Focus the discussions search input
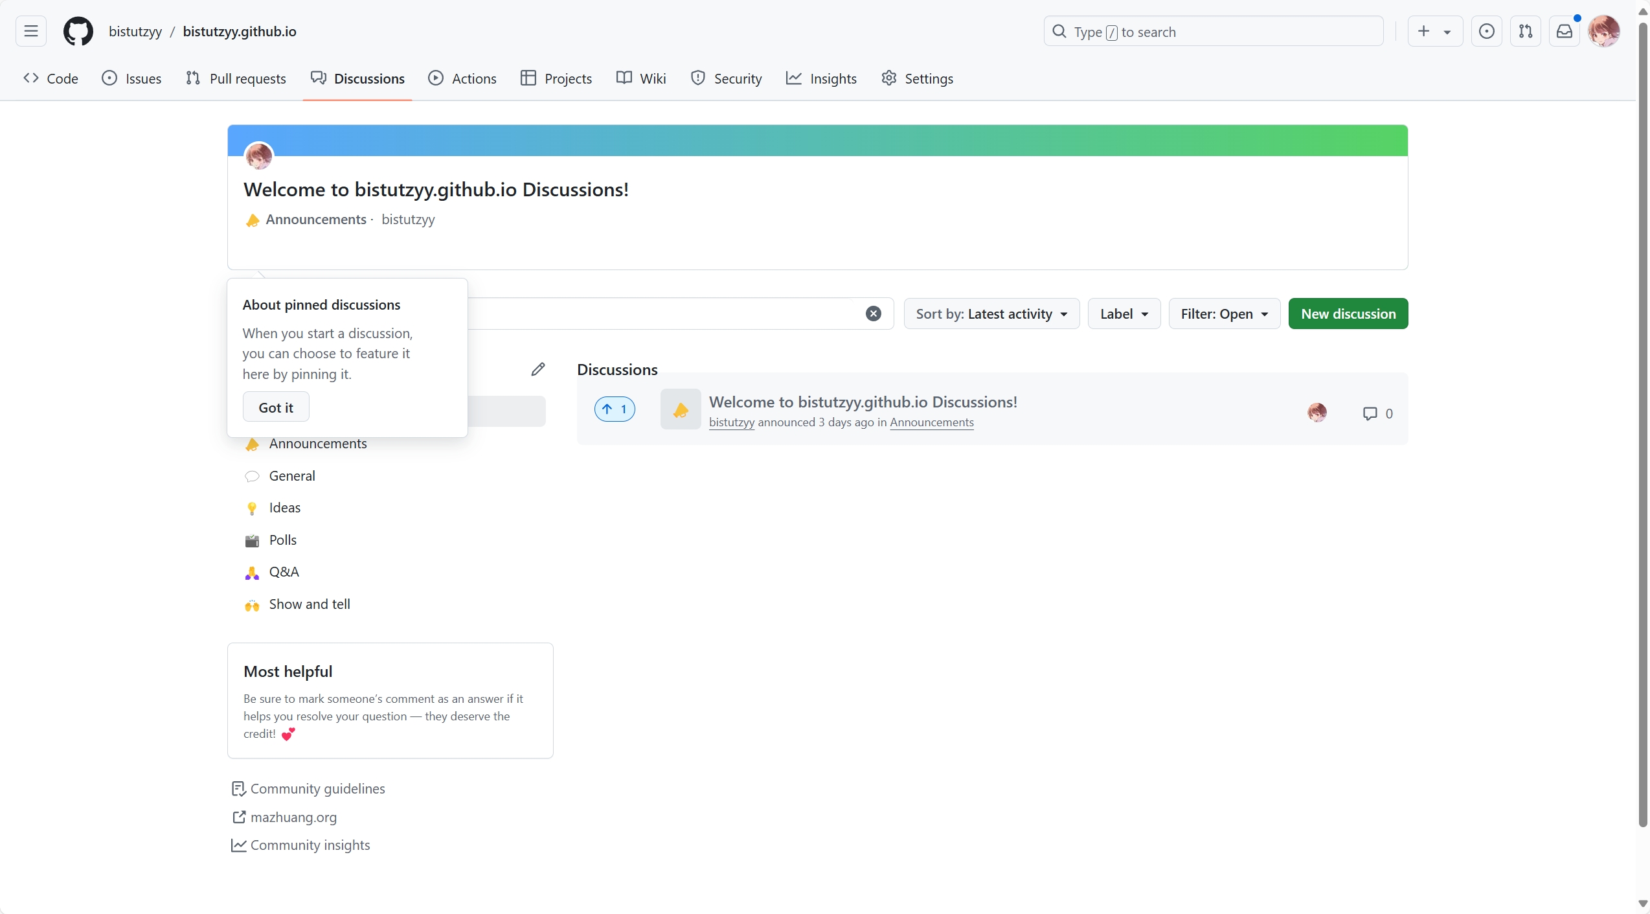The height and width of the screenshot is (914, 1650). coord(667,314)
